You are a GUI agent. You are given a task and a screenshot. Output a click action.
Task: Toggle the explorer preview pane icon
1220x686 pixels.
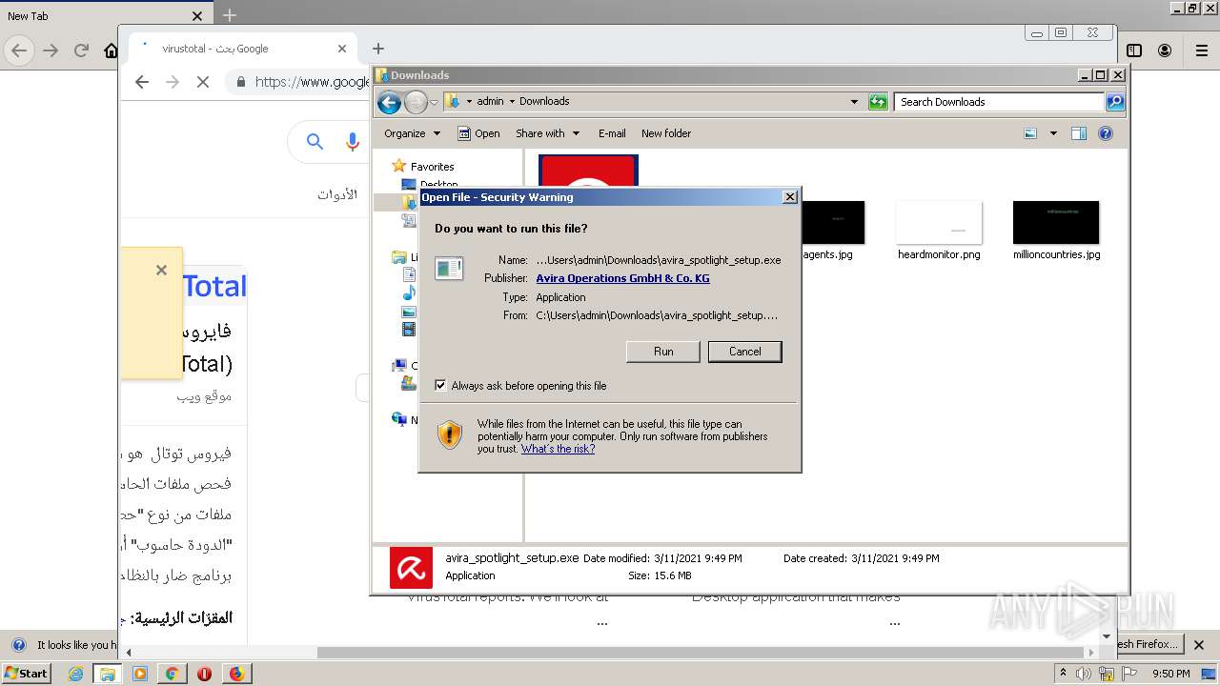click(x=1079, y=133)
